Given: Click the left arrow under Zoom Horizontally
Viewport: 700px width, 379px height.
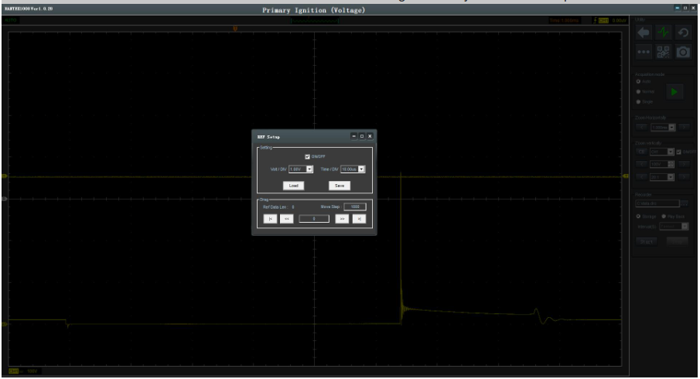Looking at the screenshot, I should tap(641, 127).
